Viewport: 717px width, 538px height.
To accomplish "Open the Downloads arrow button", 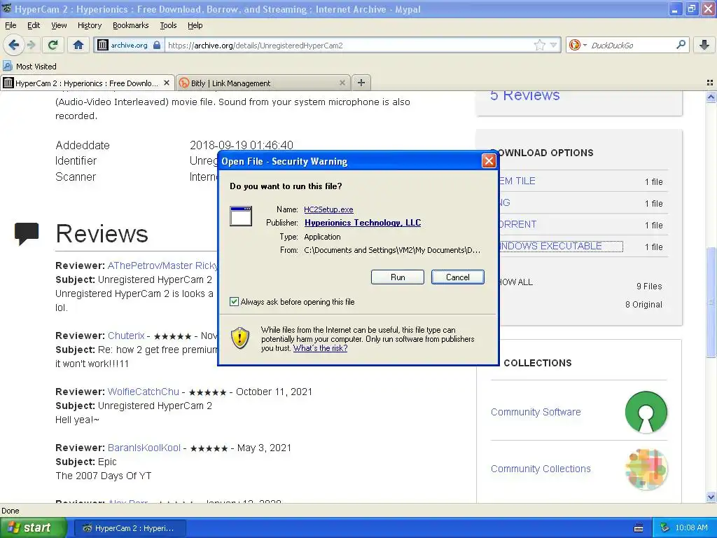I will [704, 45].
